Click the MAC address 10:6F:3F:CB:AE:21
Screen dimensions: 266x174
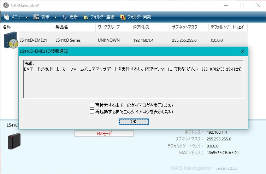223,153
